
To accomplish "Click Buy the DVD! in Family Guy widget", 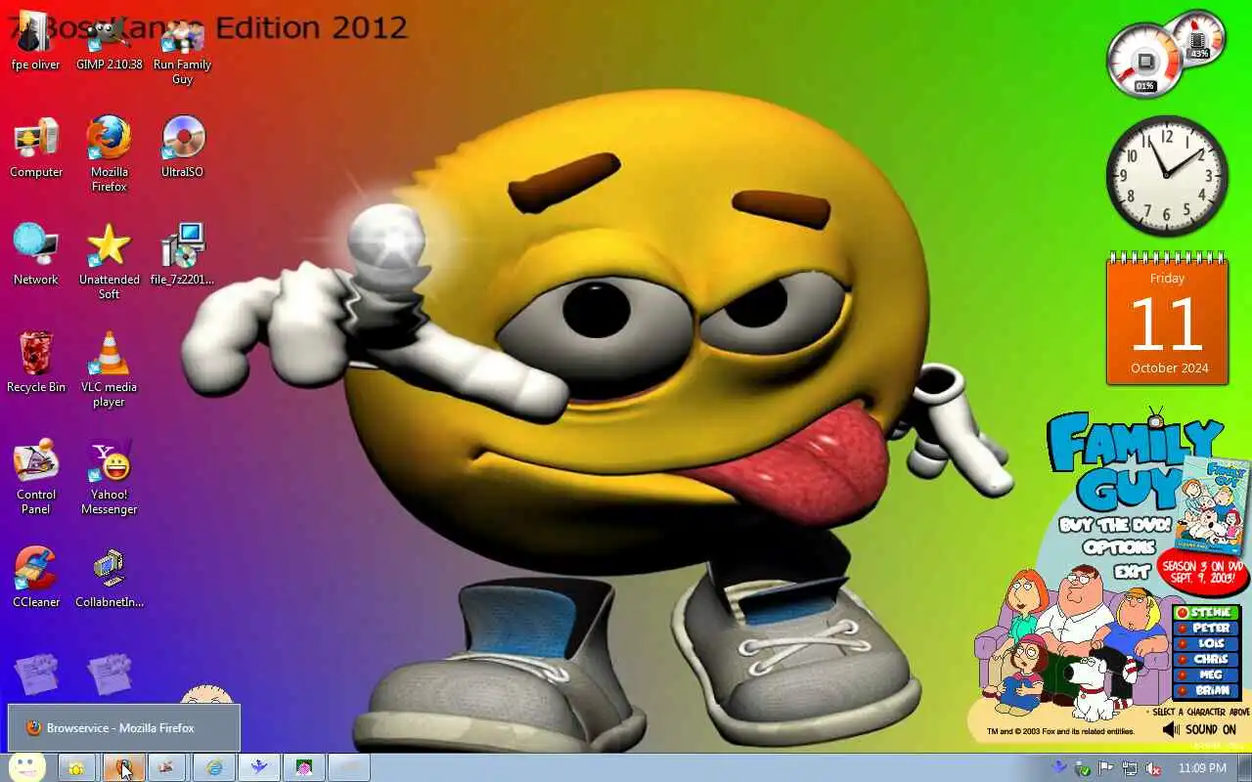I will pos(1115,525).
